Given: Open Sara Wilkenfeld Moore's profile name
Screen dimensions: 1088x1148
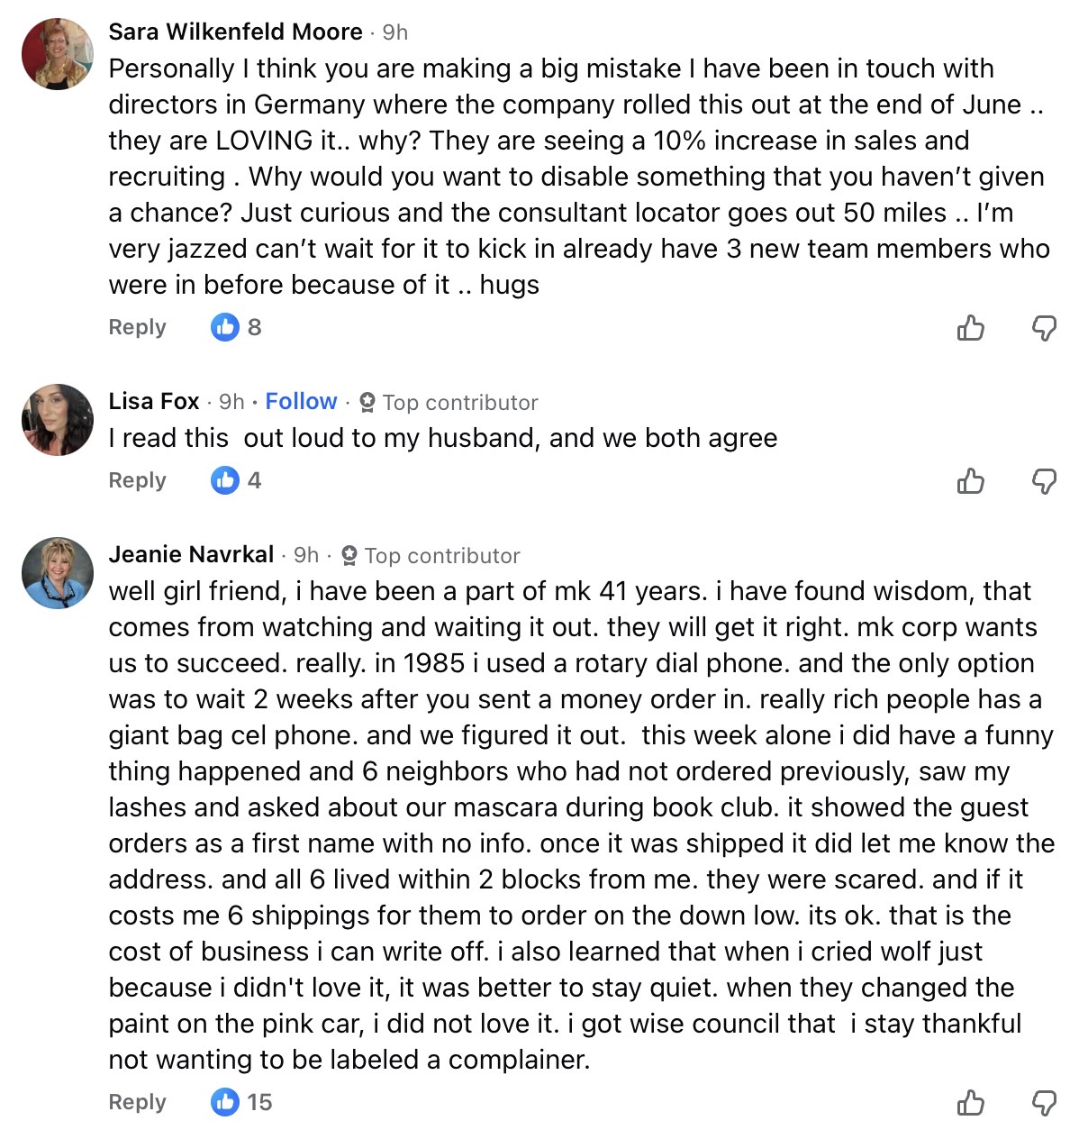Looking at the screenshot, I should coord(235,32).
